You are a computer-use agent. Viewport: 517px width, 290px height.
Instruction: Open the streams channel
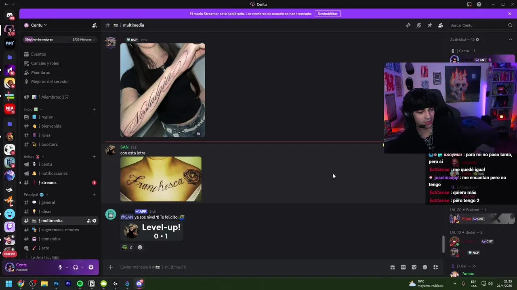pyautogui.click(x=60, y=182)
